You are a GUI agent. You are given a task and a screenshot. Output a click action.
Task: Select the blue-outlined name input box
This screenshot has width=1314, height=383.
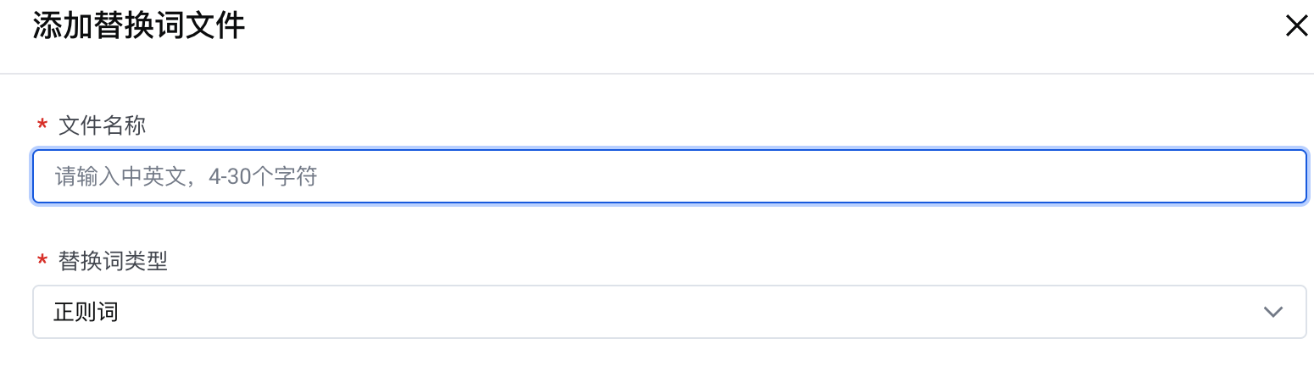point(668,176)
